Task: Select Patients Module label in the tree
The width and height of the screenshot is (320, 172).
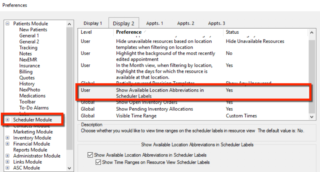Action: pos(31,24)
